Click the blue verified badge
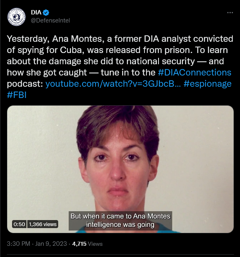 point(46,12)
